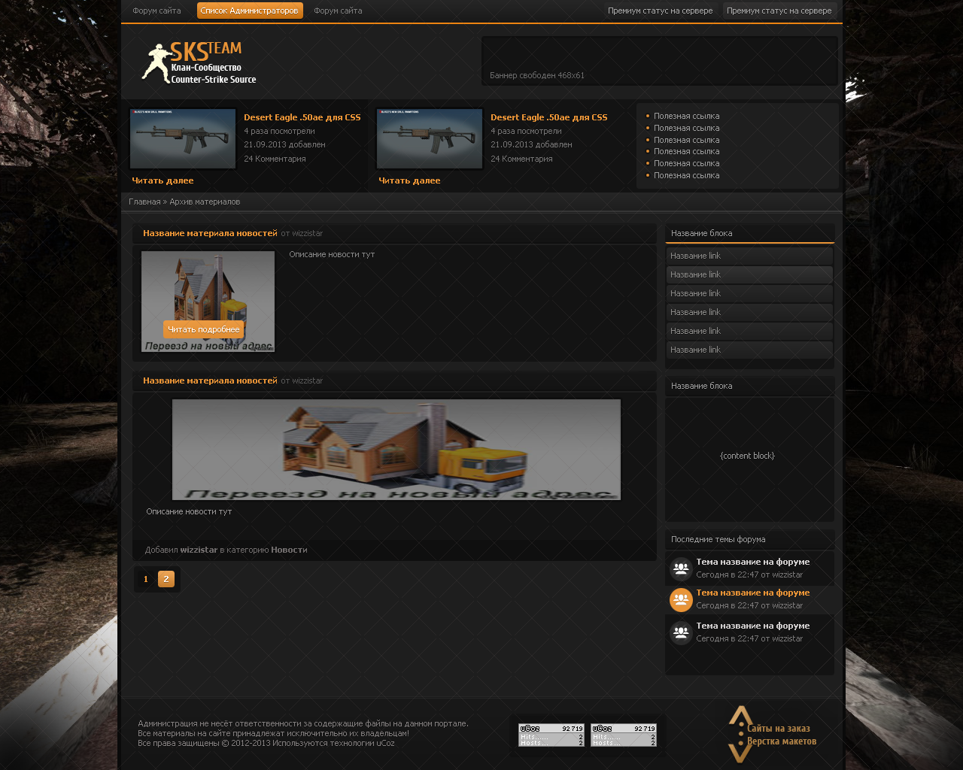Select page 2 in pagination
Image resolution: width=963 pixels, height=770 pixels.
click(166, 579)
